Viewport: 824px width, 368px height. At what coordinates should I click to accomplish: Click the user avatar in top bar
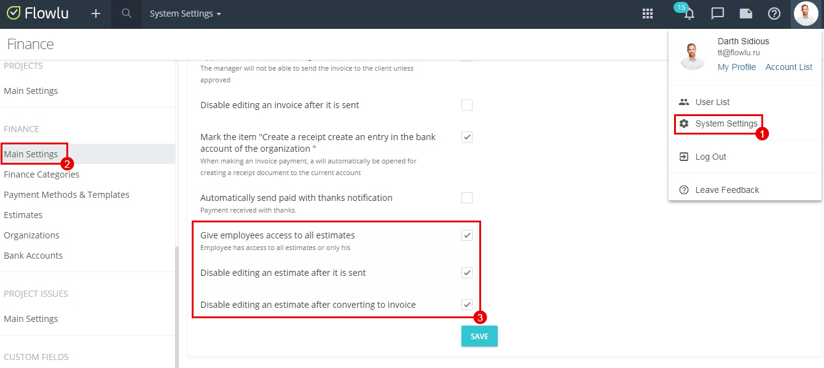(x=806, y=14)
